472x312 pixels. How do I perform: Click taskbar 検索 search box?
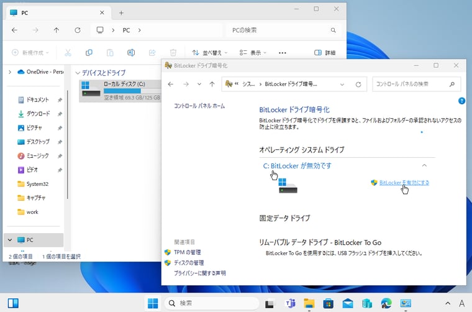pos(212,303)
